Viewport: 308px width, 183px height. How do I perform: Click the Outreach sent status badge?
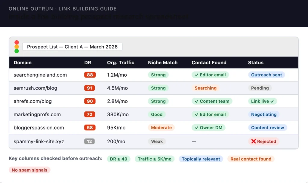tap(266, 75)
